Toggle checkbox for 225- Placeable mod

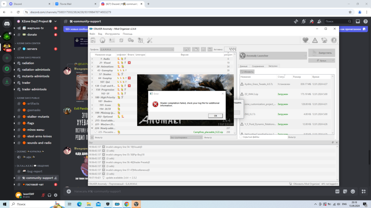pyautogui.click(x=96, y=132)
